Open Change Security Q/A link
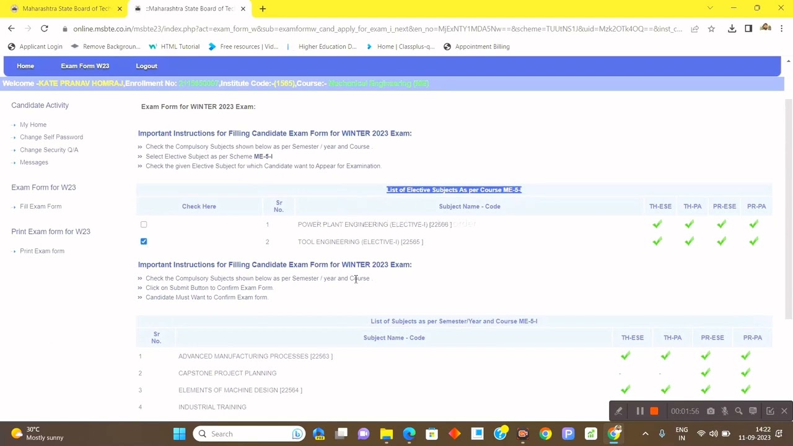Image resolution: width=793 pixels, height=446 pixels. coord(49,150)
